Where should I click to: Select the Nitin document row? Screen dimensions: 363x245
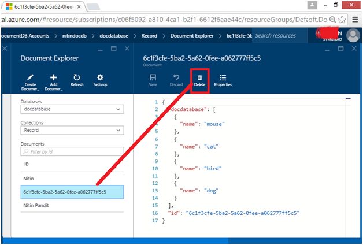[72, 179]
